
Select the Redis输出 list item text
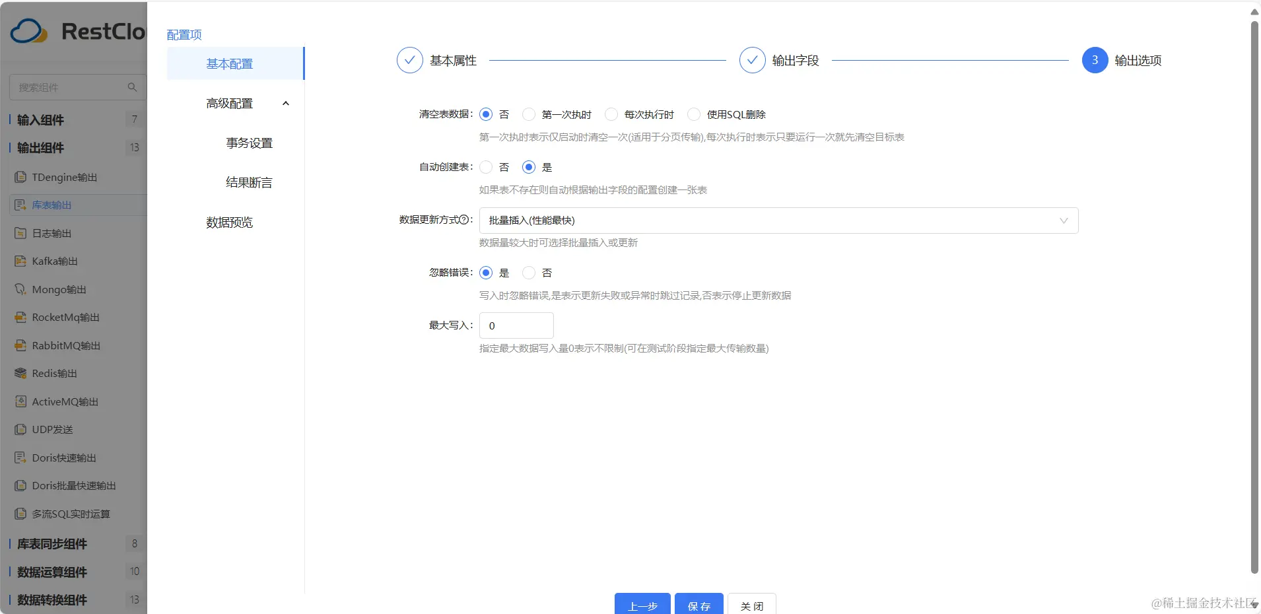coord(55,374)
